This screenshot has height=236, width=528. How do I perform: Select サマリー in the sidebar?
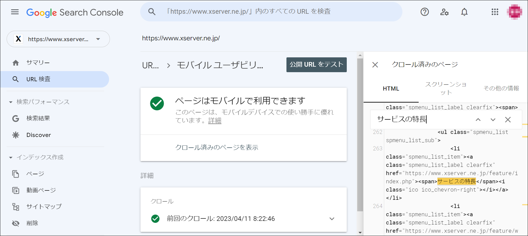point(55,63)
